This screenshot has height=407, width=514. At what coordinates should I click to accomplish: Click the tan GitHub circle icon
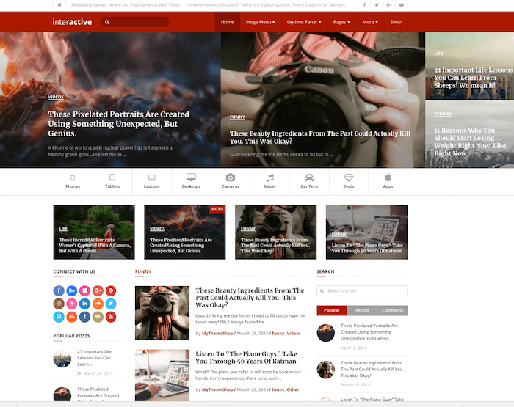click(98, 317)
